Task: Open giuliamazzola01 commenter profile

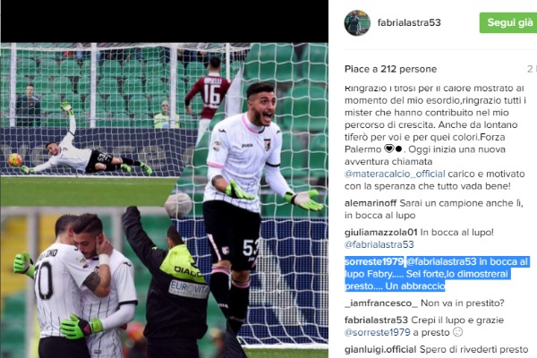Action: 381,233
